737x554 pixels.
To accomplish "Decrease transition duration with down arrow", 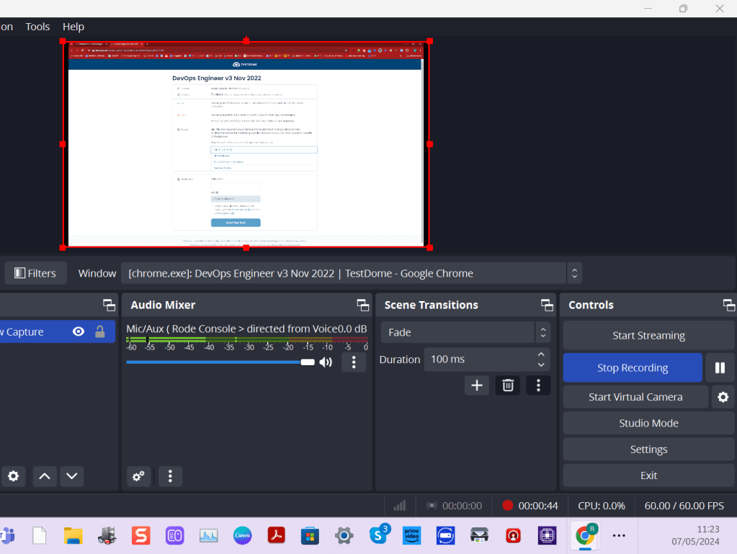I will point(541,365).
